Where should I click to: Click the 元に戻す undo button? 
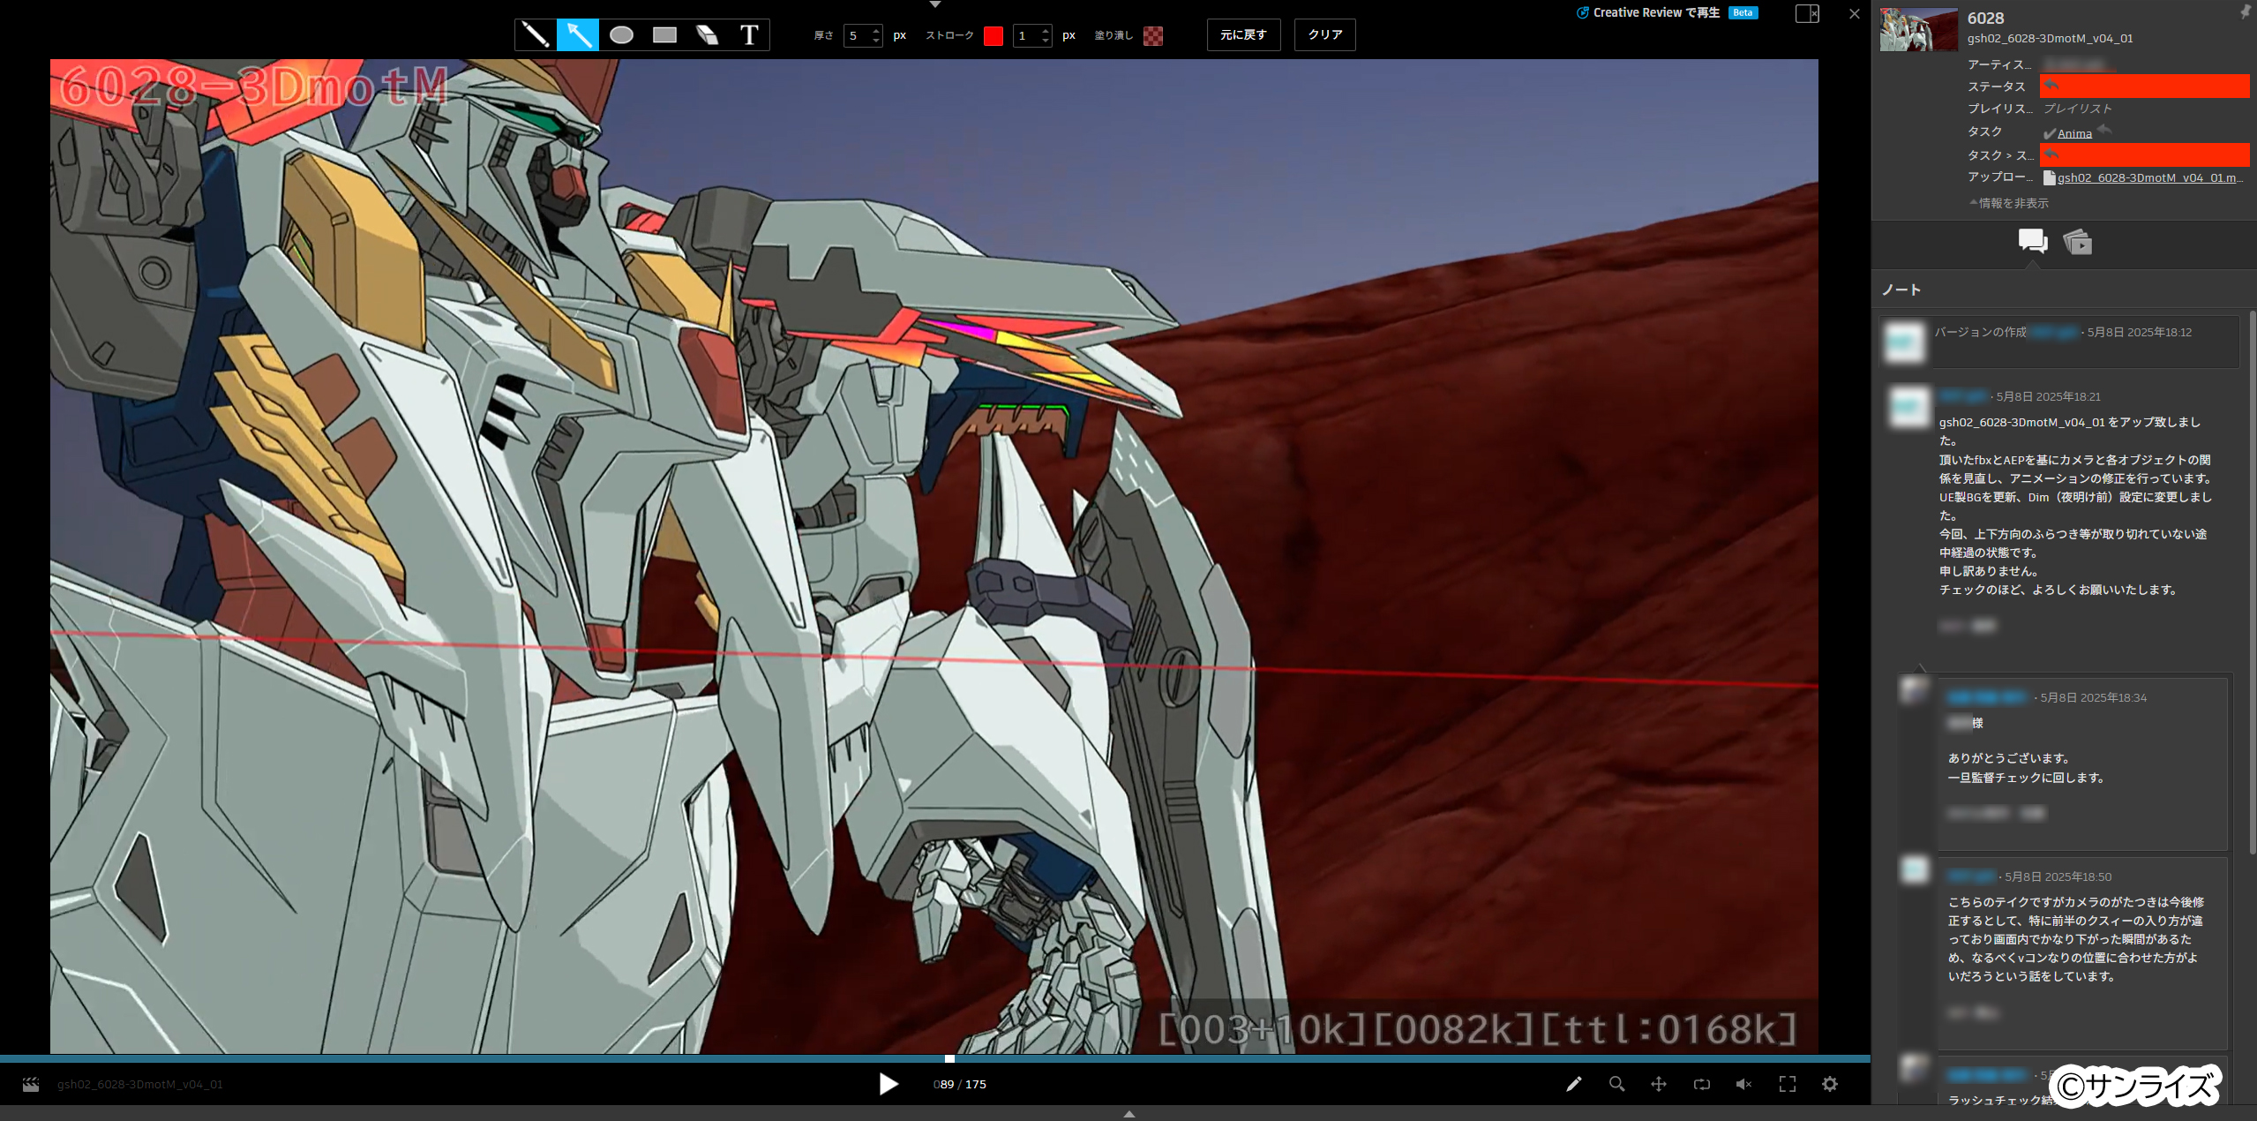pyautogui.click(x=1243, y=35)
